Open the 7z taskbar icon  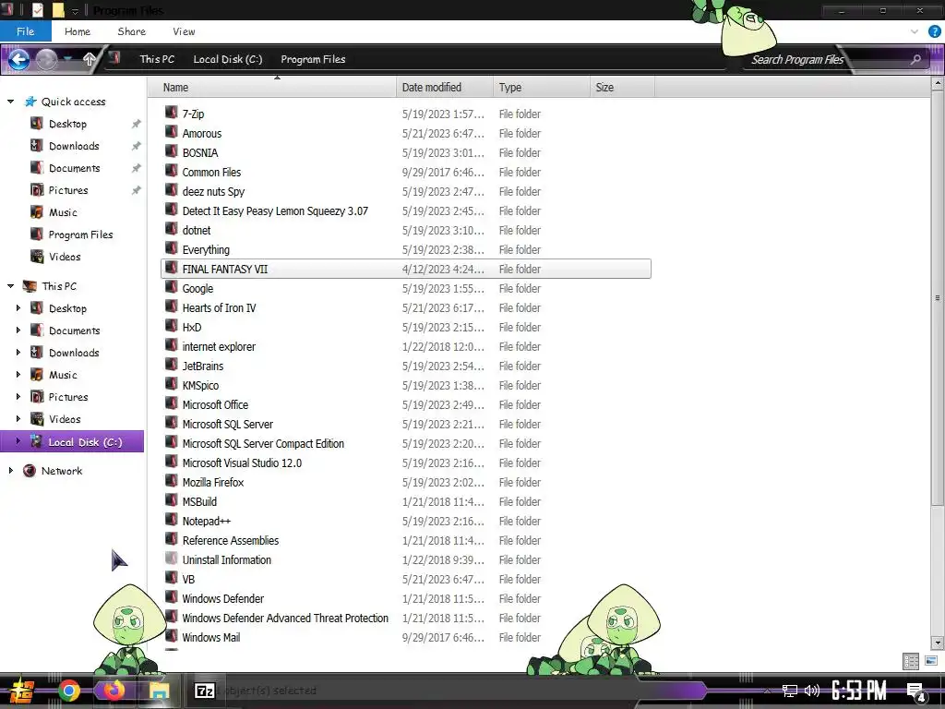tap(204, 691)
